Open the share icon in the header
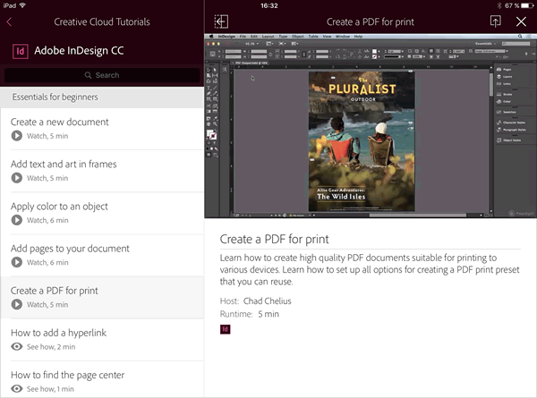537x398 pixels. [x=495, y=21]
